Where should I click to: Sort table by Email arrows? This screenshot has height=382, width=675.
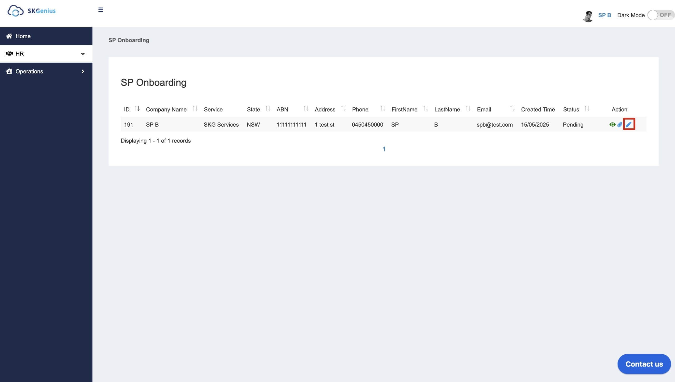(x=512, y=108)
